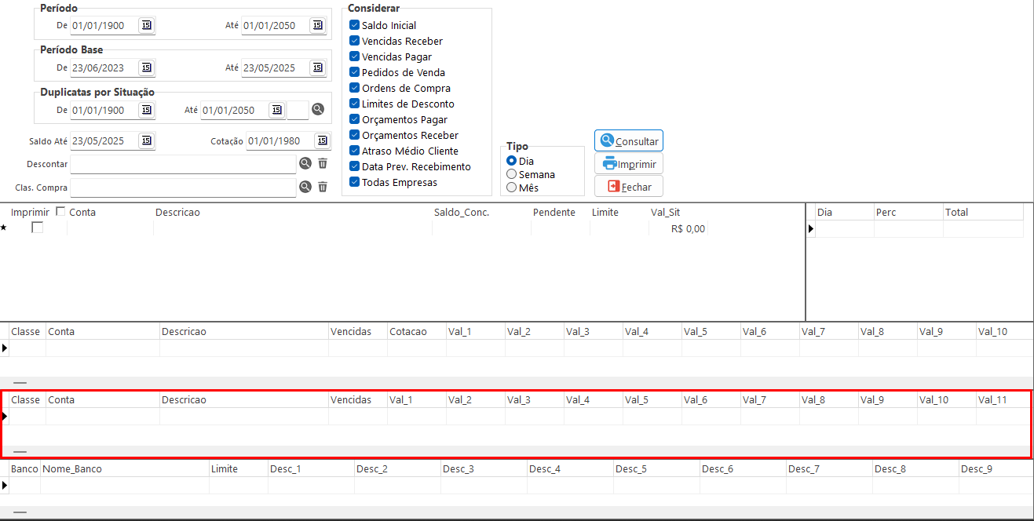1034x521 pixels.
Task: Click the Saldo_Conc. column header
Action: pos(461,213)
